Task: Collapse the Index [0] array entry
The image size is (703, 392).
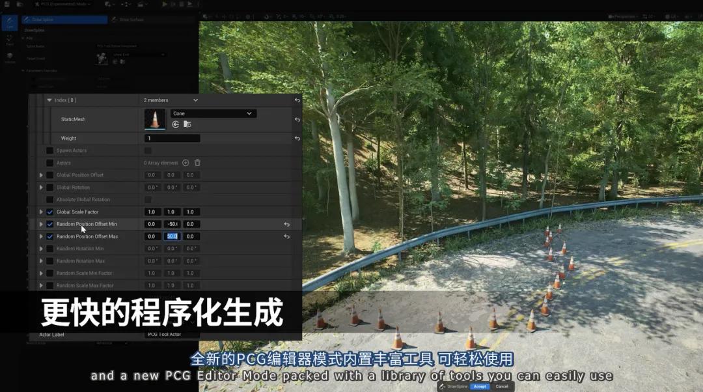Action: 49,100
